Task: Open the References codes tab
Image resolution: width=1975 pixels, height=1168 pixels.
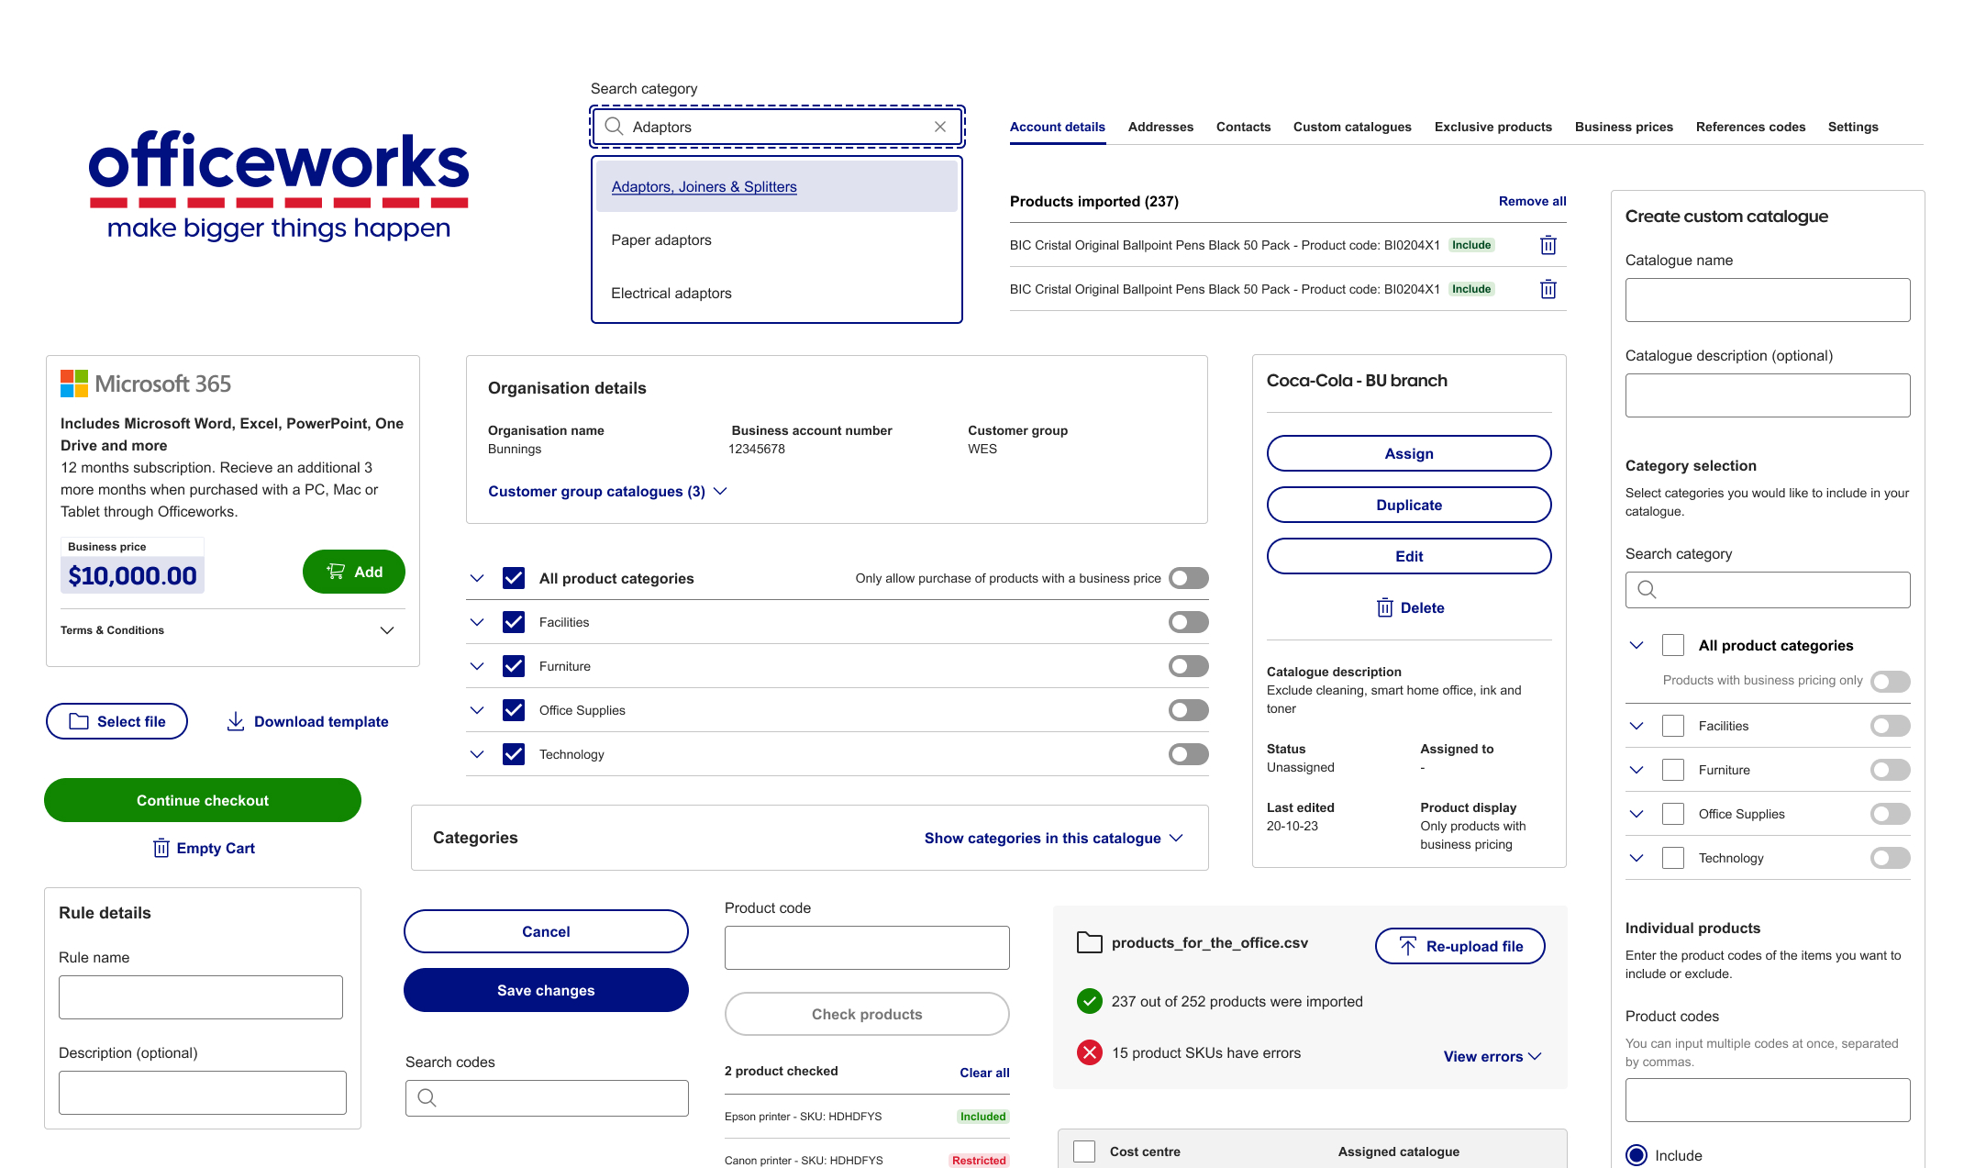Action: tap(1749, 127)
